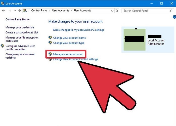The height and width of the screenshot is (126, 176).
Task: Click the Make changes to your user account heading
Action: 75,21
